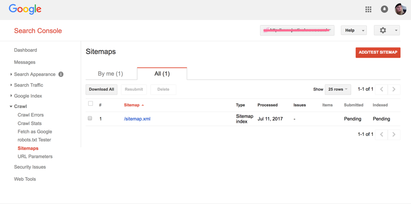Click the Google logo

tap(25, 9)
